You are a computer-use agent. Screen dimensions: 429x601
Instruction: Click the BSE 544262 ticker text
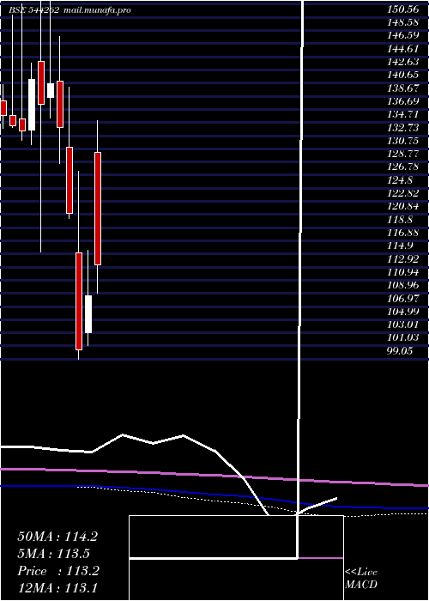34,10
